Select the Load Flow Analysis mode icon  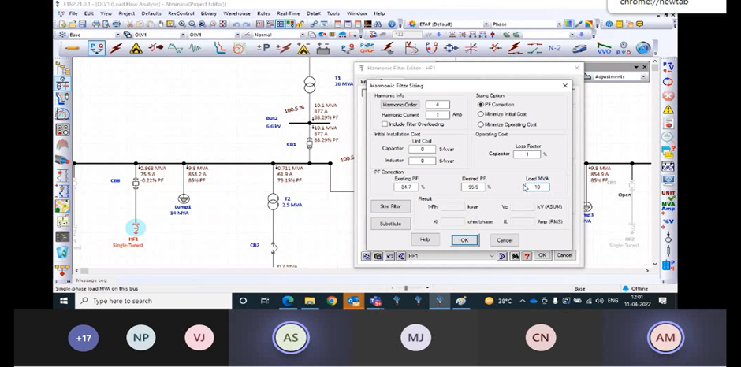click(x=97, y=48)
